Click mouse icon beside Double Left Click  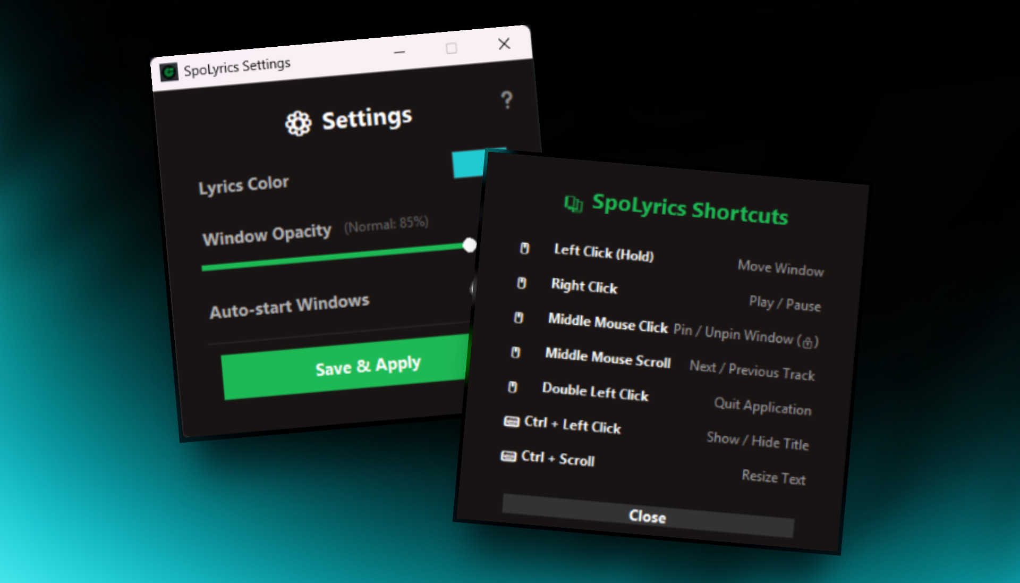click(512, 387)
